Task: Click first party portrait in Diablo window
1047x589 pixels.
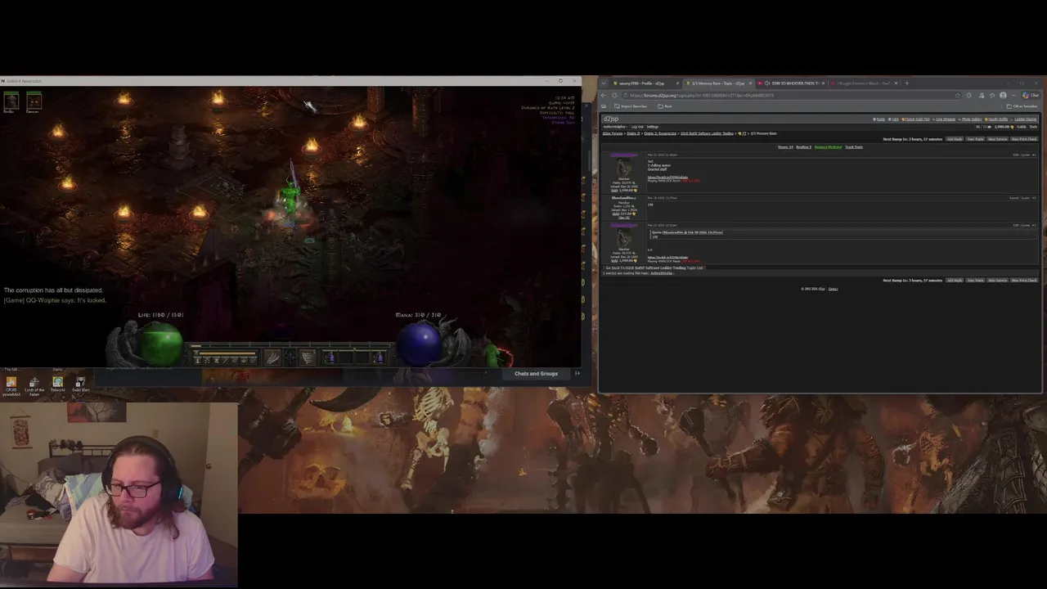Action: (11, 101)
